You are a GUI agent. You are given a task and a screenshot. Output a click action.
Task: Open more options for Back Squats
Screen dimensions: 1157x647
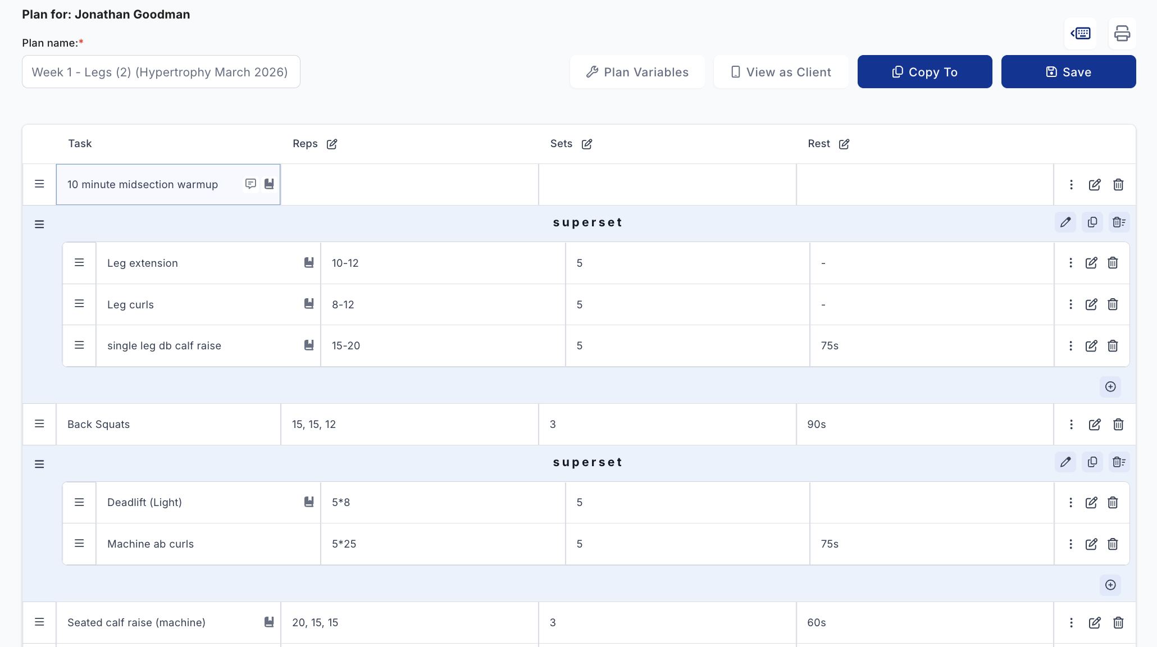(x=1071, y=425)
